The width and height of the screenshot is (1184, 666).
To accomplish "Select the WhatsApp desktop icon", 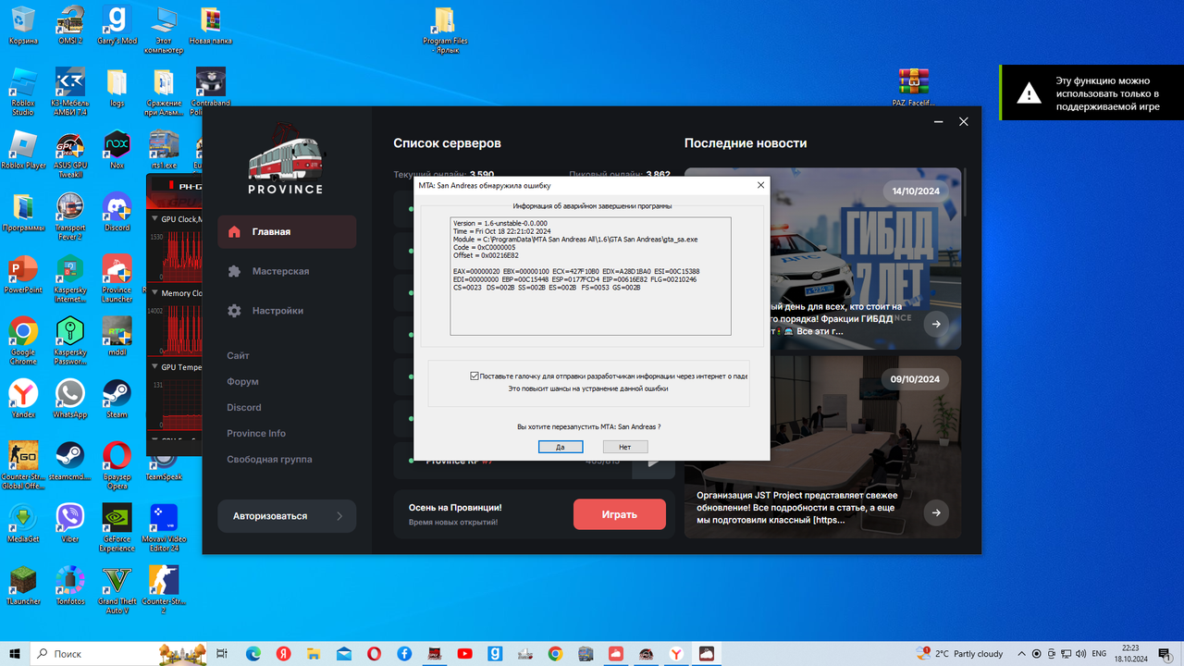I will [x=70, y=398].
